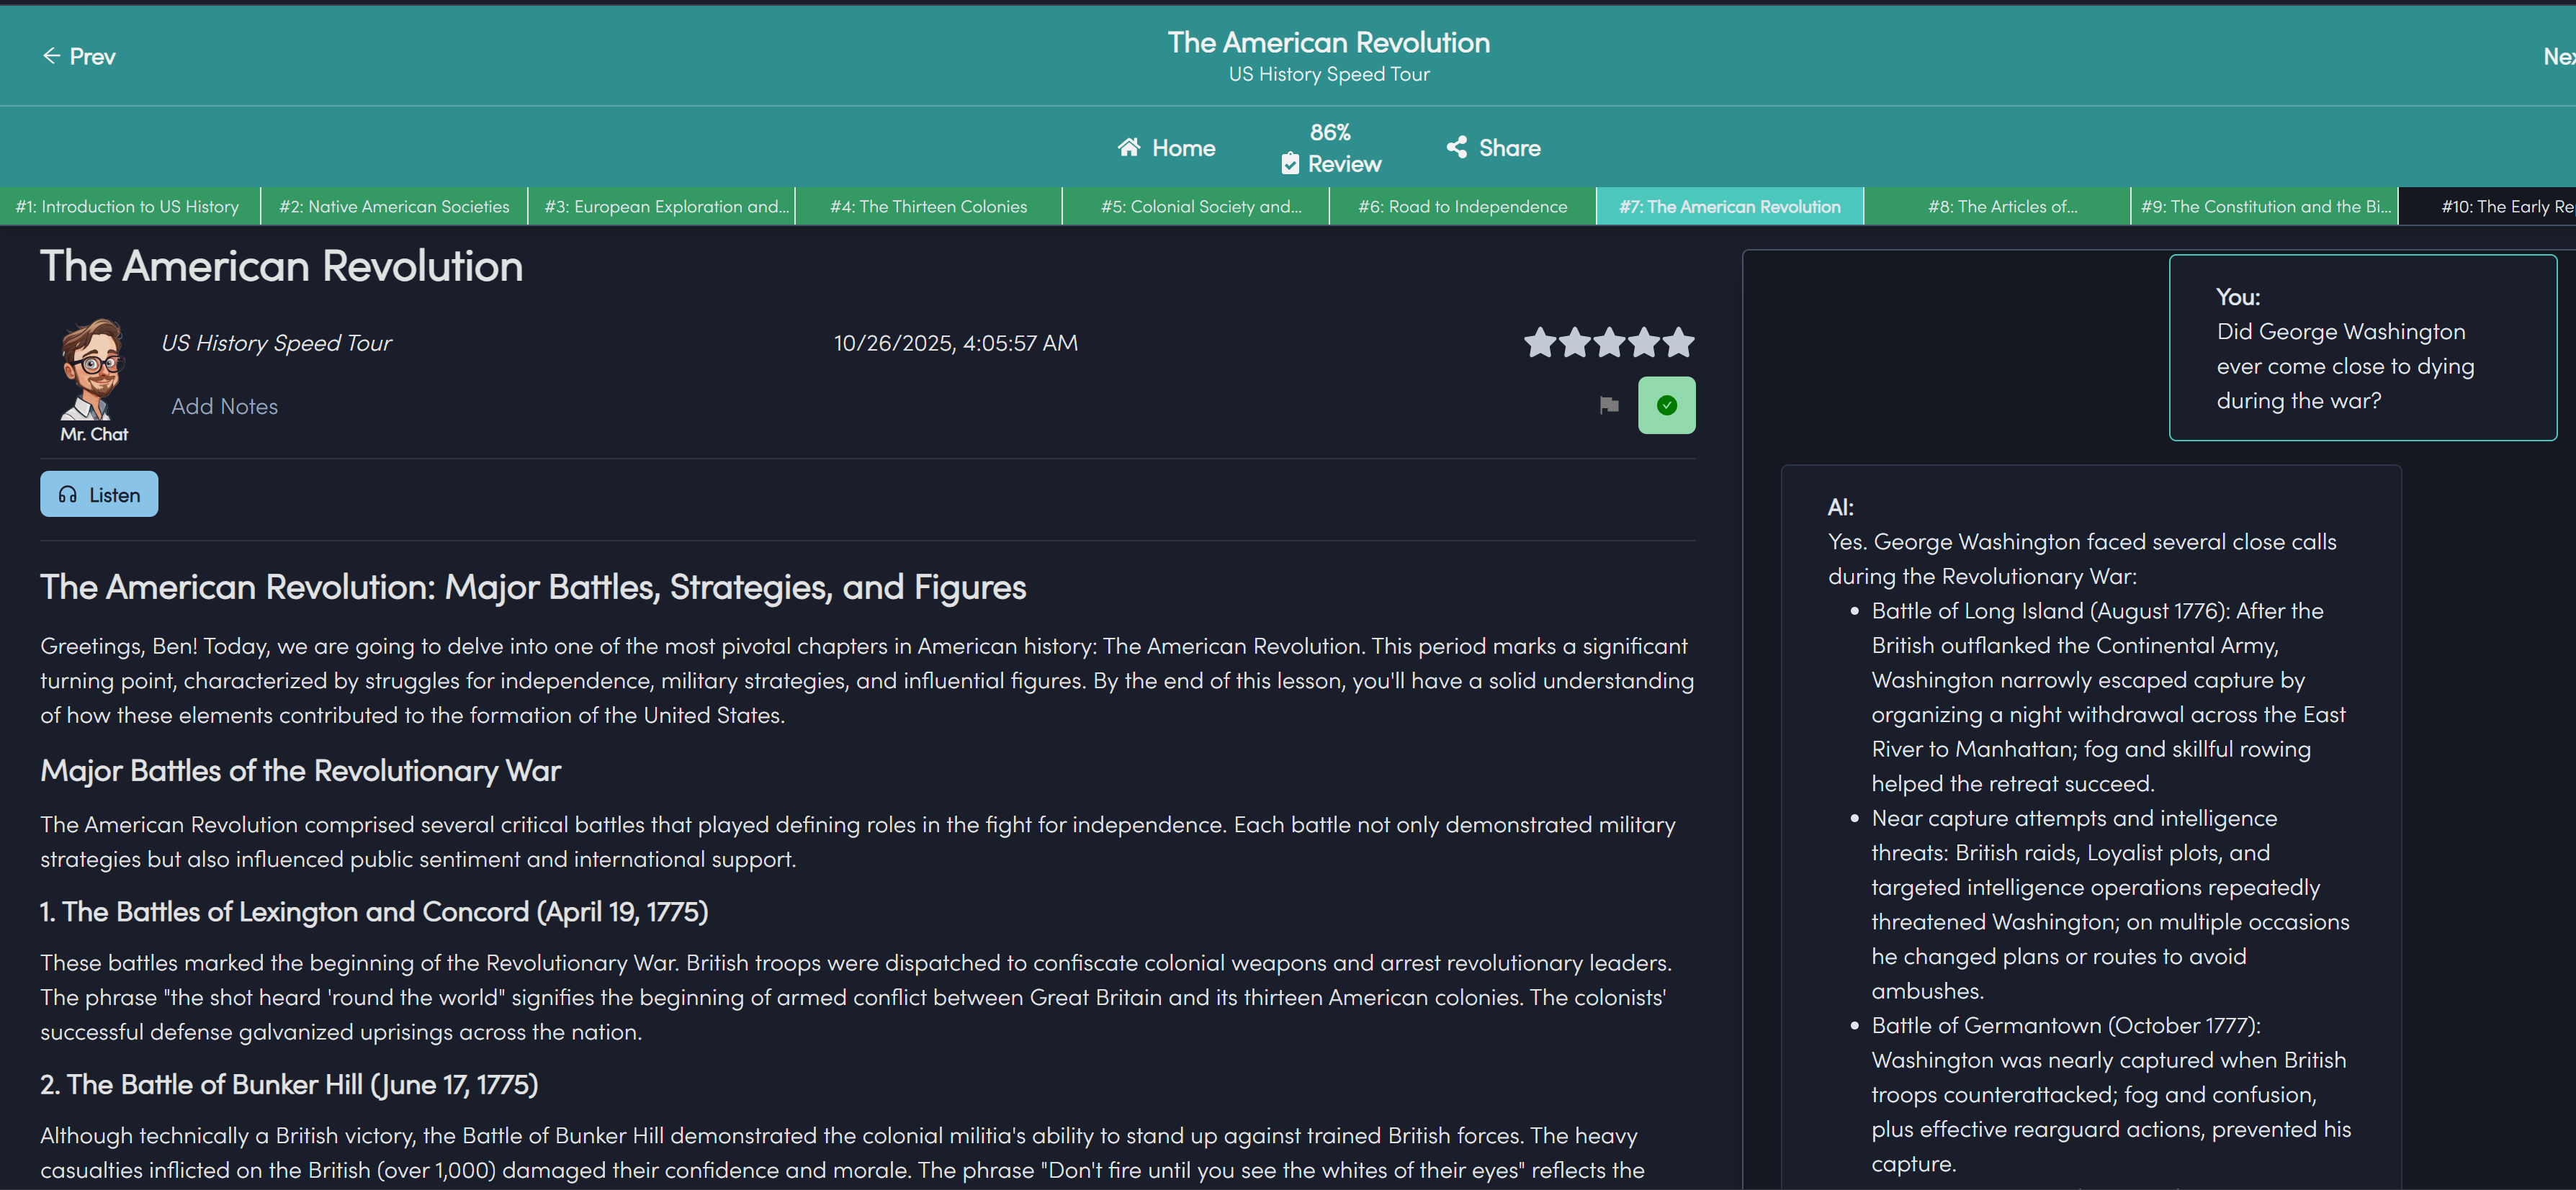Click the Next lesson link
The height and width of the screenshot is (1190, 2576).
[x=2558, y=56]
